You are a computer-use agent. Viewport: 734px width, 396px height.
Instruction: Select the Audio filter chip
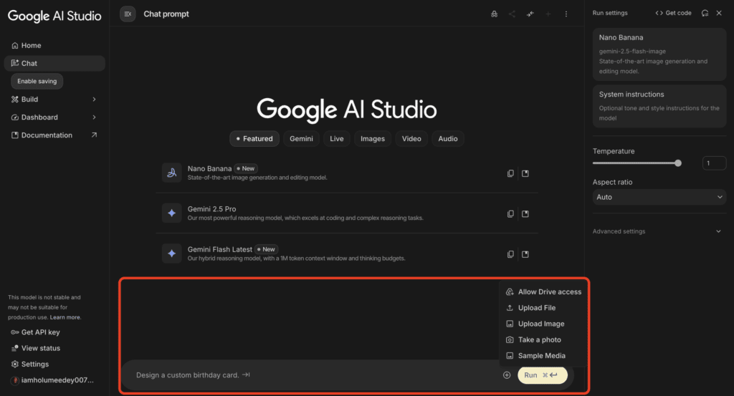448,139
